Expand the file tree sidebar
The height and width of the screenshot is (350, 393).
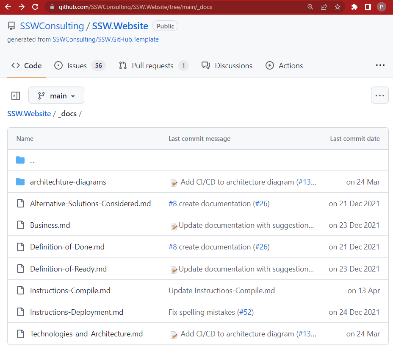coord(16,96)
